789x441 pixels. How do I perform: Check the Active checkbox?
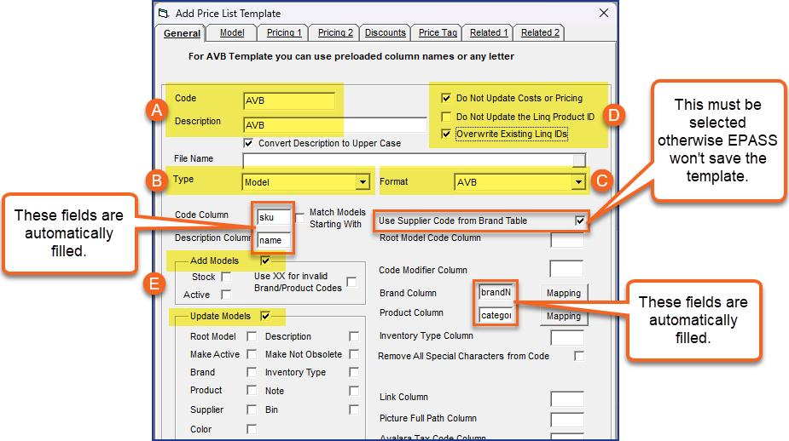tap(226, 295)
